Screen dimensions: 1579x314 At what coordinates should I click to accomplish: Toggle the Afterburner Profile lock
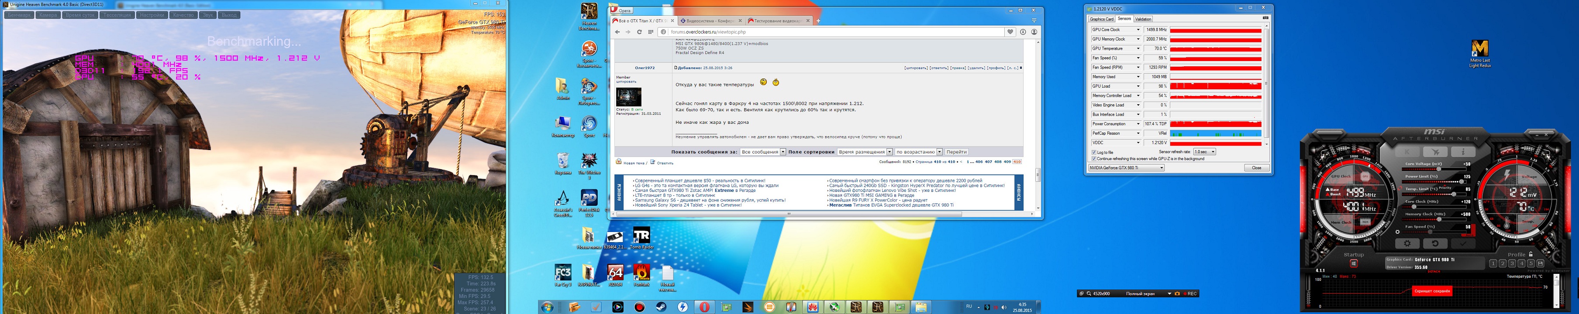point(1530,255)
